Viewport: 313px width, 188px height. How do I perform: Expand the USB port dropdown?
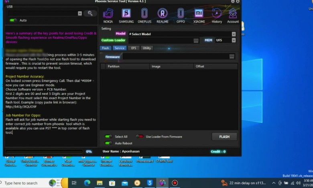[80, 13]
